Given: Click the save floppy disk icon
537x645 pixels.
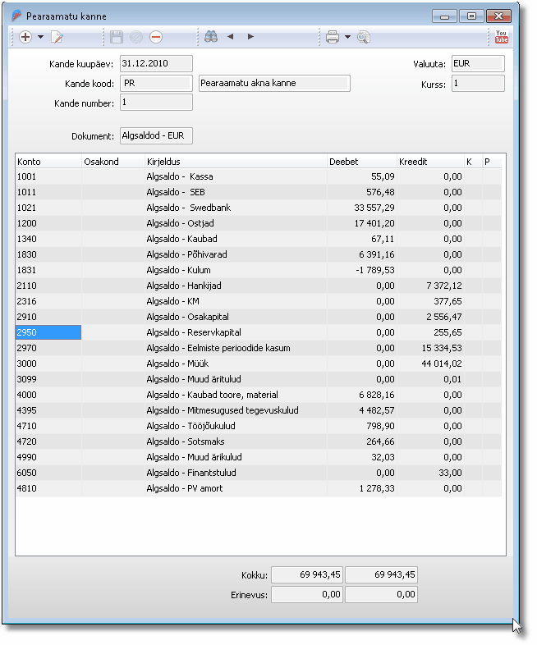Looking at the screenshot, I should 117,37.
